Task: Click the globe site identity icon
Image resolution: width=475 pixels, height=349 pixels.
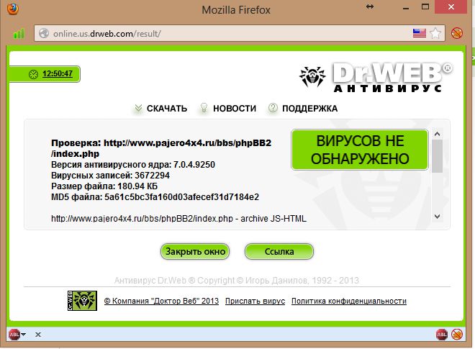Action: [x=44, y=33]
